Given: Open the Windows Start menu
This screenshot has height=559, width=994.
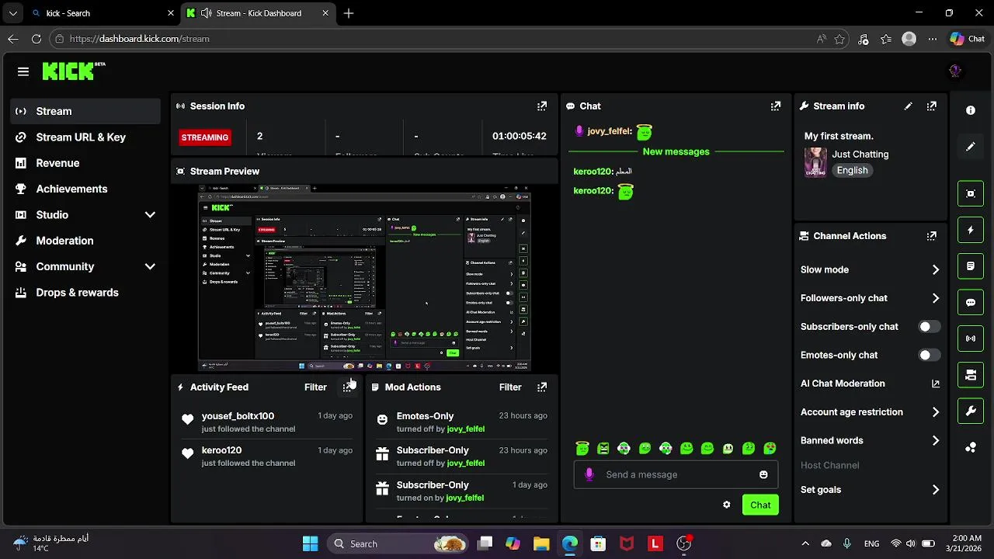Looking at the screenshot, I should coord(310,543).
